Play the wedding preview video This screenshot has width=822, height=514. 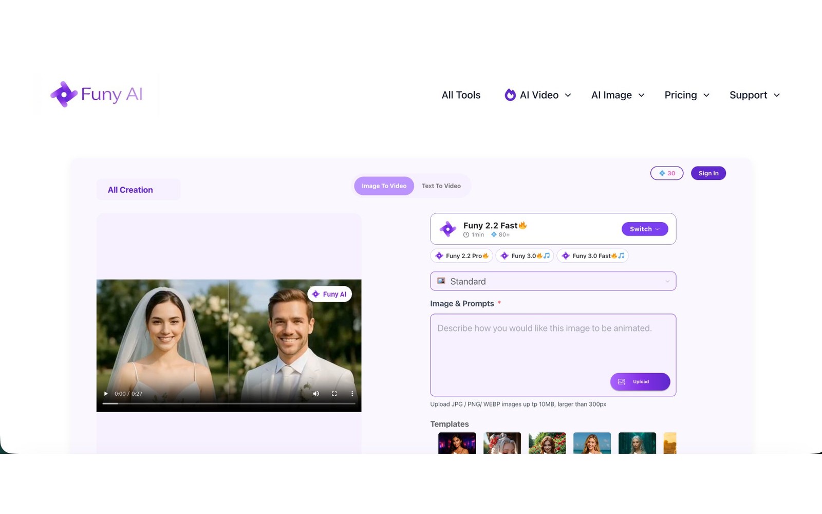106,394
